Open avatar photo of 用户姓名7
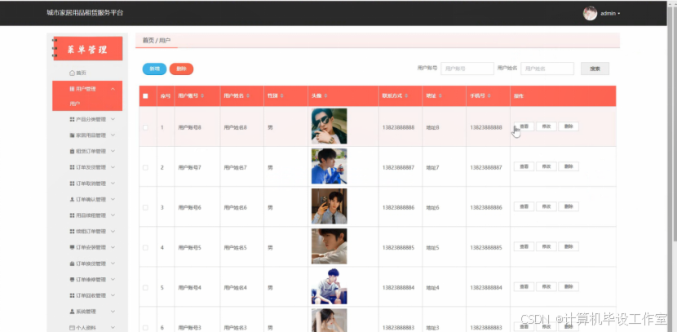The image size is (677, 332). tap(329, 166)
